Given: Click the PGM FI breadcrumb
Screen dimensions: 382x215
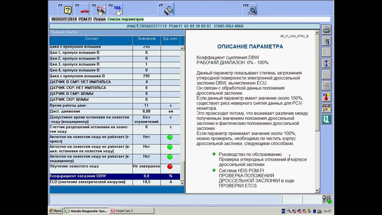Looking at the screenshot, I should coord(85,19).
